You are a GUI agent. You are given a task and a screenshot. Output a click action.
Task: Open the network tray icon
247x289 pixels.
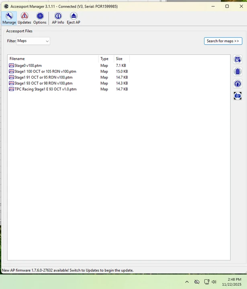[x=206, y=282]
